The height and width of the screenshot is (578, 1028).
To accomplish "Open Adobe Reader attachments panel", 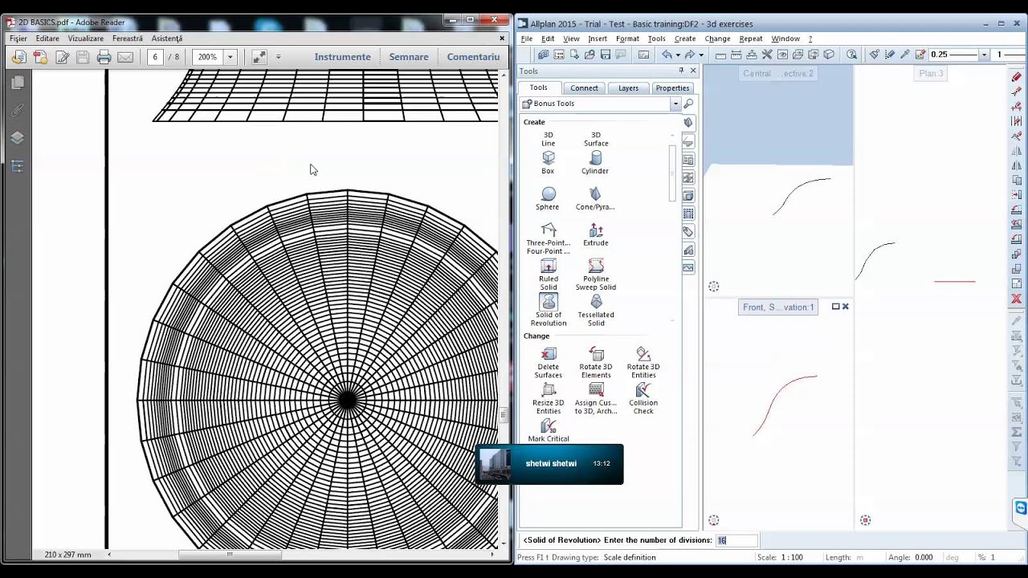I will (18, 111).
